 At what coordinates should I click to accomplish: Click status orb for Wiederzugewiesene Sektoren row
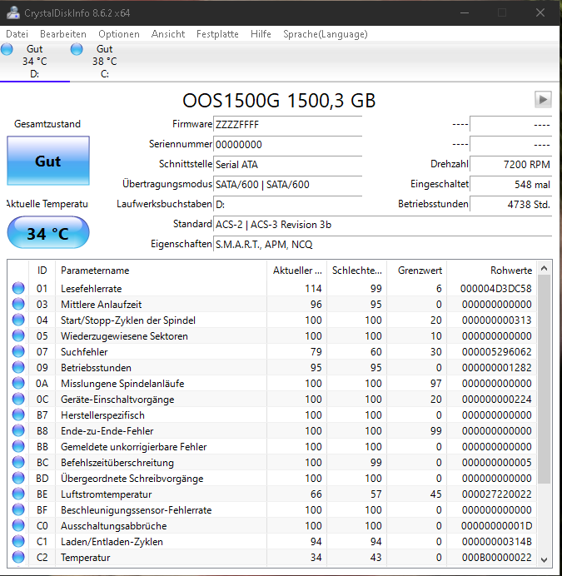click(18, 335)
